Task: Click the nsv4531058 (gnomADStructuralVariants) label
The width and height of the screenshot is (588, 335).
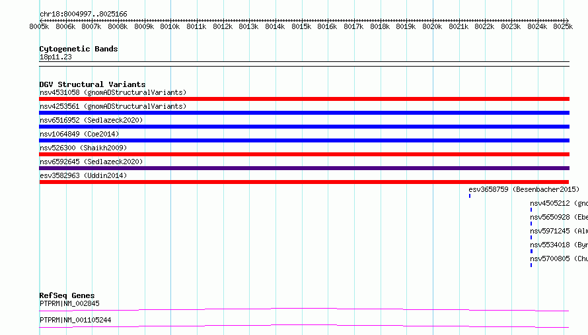Action: 113,92
